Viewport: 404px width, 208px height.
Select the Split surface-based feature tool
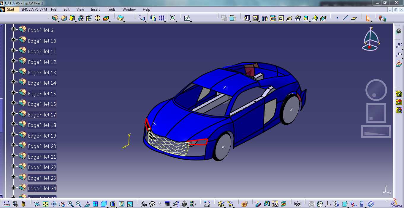(x=120, y=18)
